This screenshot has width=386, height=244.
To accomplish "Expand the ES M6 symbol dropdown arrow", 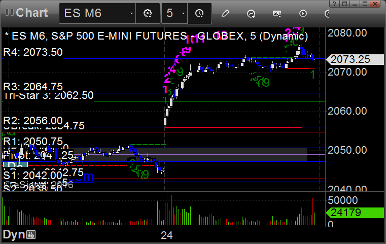I will 132,13.
